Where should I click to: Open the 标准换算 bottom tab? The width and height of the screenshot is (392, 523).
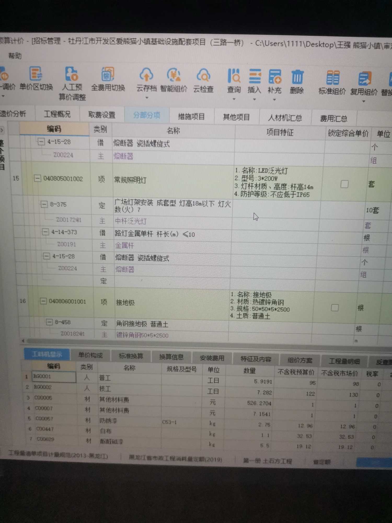(x=131, y=356)
